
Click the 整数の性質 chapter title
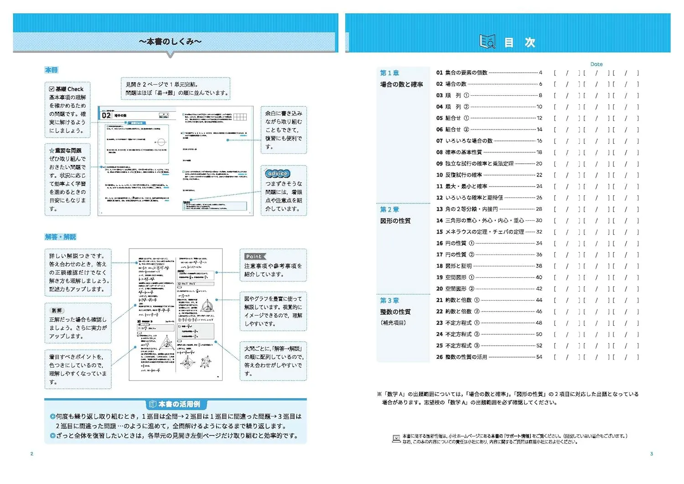[x=395, y=312]
